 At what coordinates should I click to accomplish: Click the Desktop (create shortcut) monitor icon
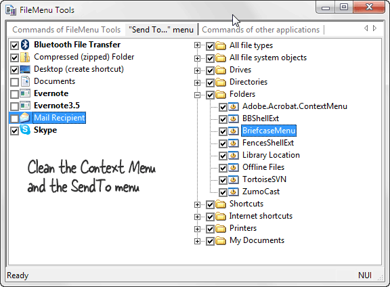pyautogui.click(x=25, y=69)
